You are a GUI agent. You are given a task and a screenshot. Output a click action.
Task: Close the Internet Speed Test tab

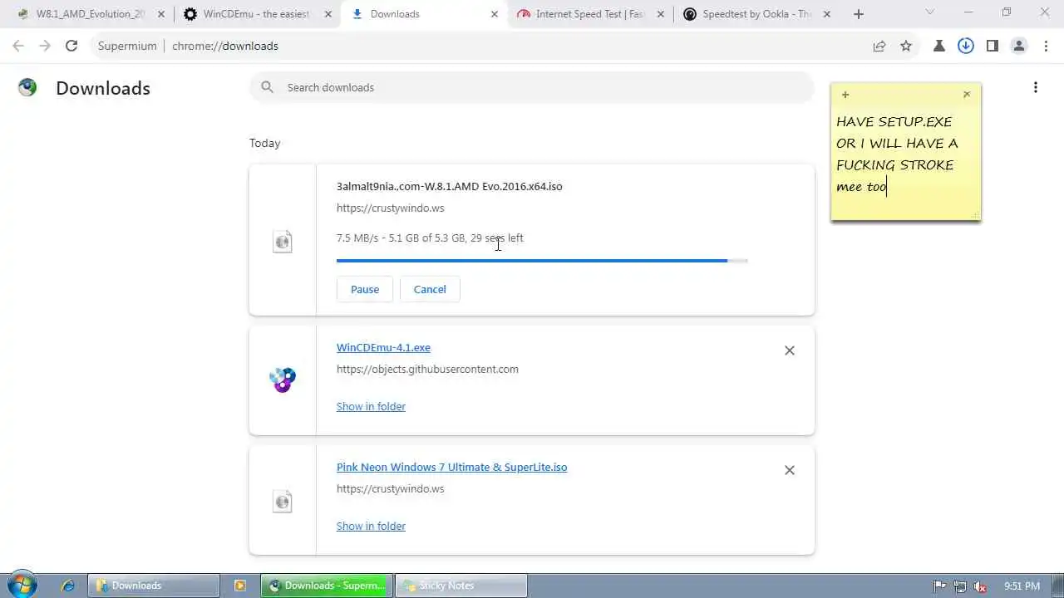click(661, 14)
